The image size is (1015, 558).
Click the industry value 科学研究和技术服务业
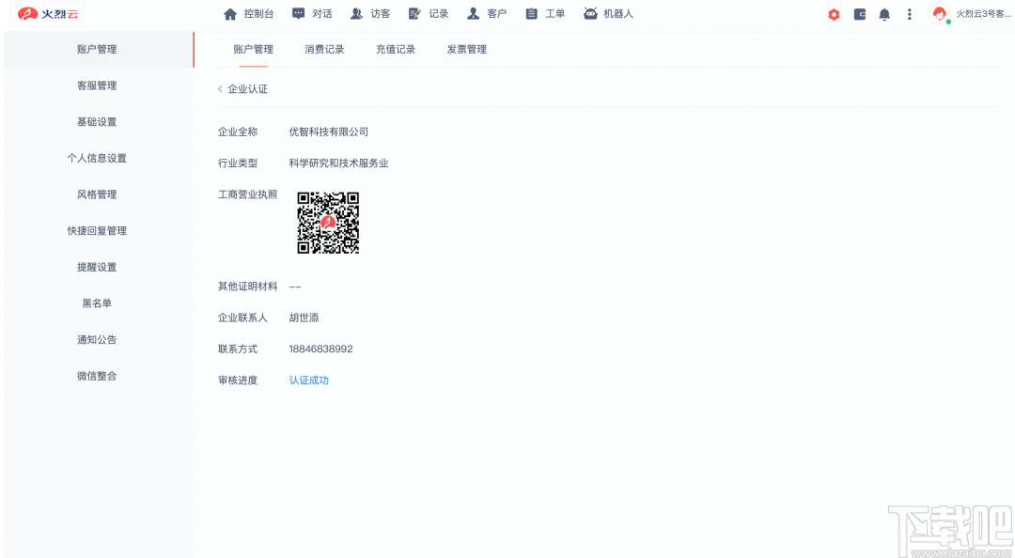click(338, 163)
